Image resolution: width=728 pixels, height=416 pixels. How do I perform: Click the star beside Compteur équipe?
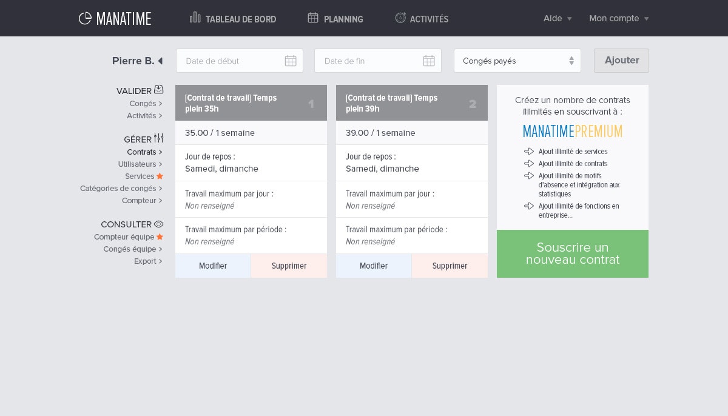[x=160, y=237]
